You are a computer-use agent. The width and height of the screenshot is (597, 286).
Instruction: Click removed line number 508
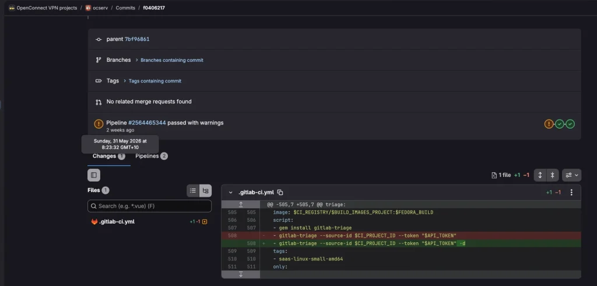pos(232,236)
